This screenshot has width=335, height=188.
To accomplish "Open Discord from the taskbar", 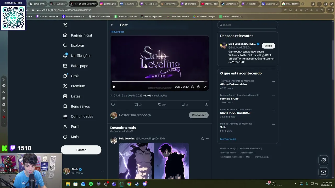I will [x=145, y=184].
